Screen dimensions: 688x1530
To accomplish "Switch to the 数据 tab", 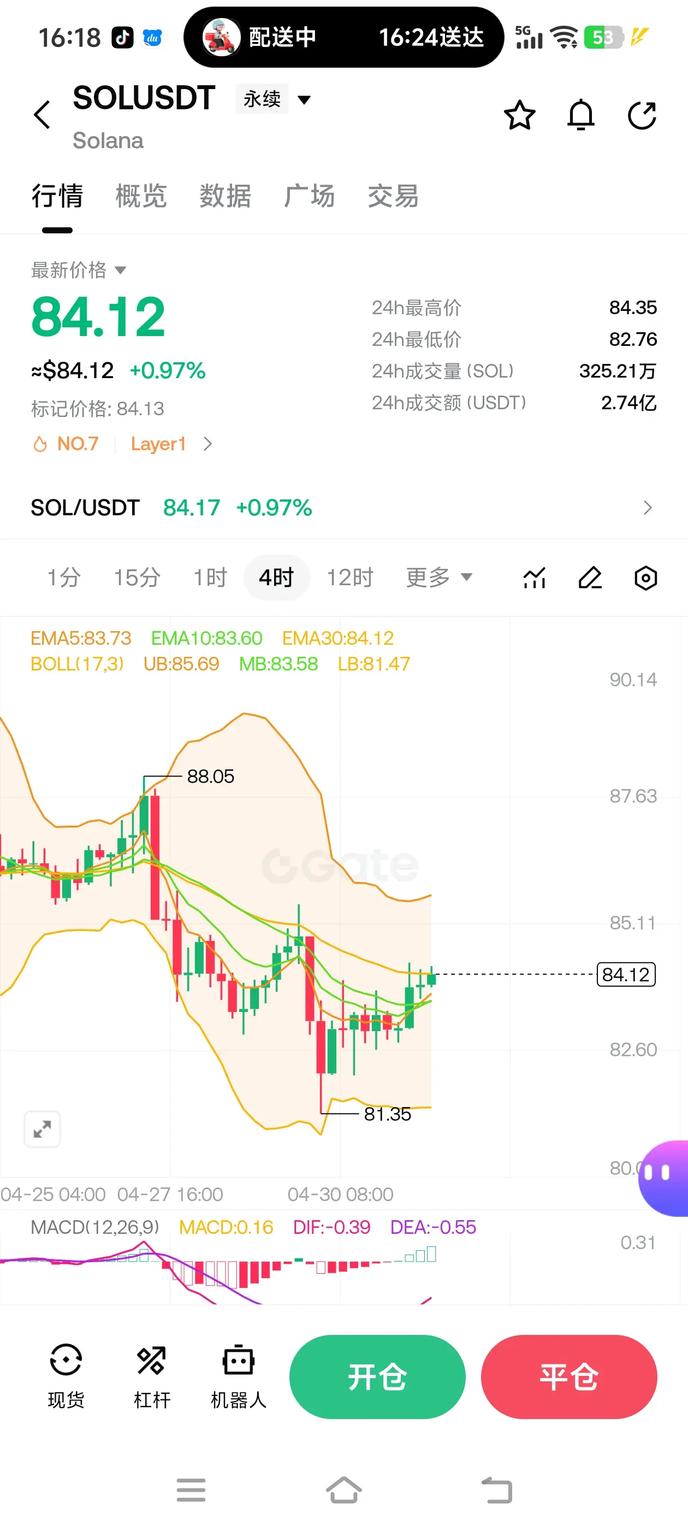I will pos(225,197).
